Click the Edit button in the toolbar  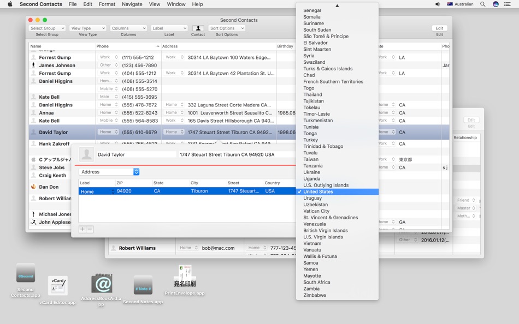439,28
